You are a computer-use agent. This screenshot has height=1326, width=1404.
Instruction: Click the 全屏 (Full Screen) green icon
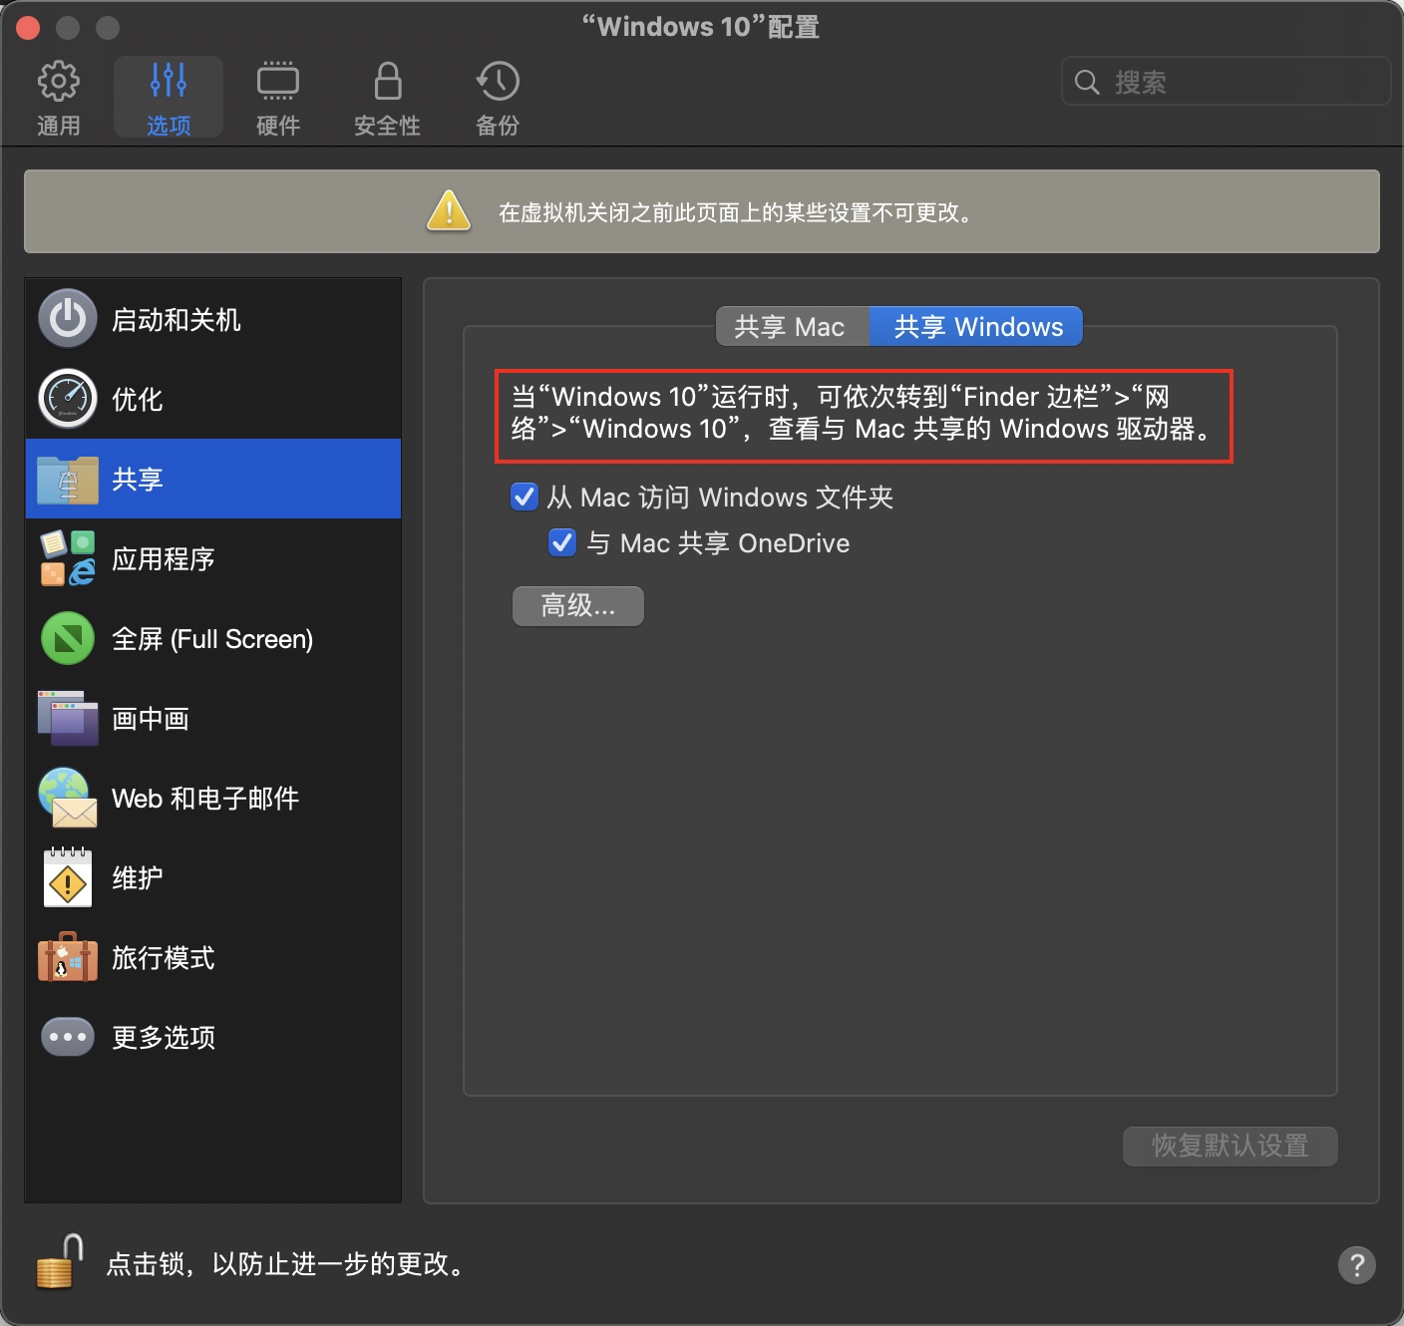pos(68,638)
